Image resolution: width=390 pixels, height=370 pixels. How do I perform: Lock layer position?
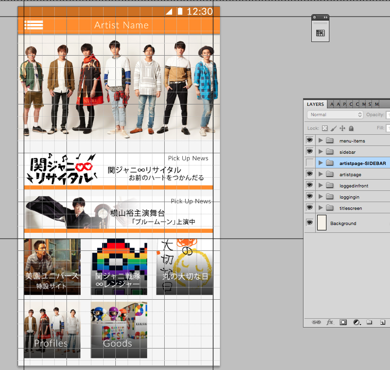tap(342, 128)
